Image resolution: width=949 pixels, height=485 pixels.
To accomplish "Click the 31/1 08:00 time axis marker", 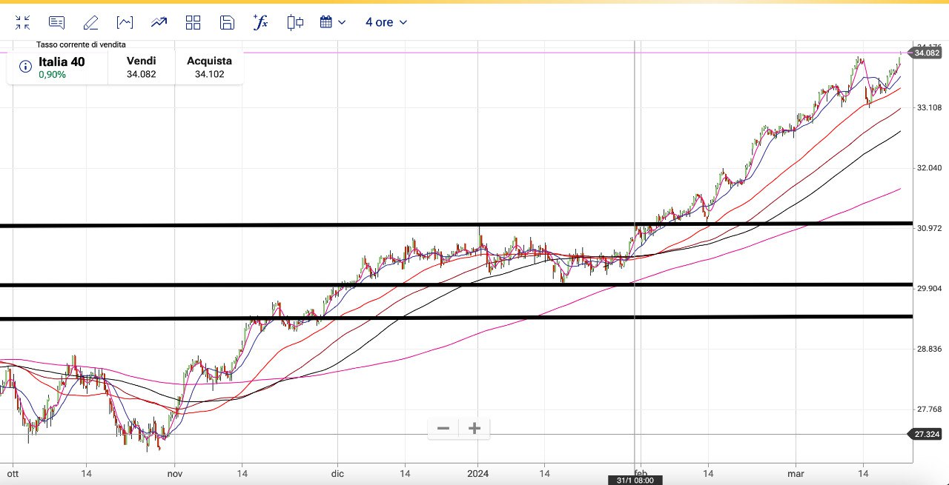I will (633, 480).
